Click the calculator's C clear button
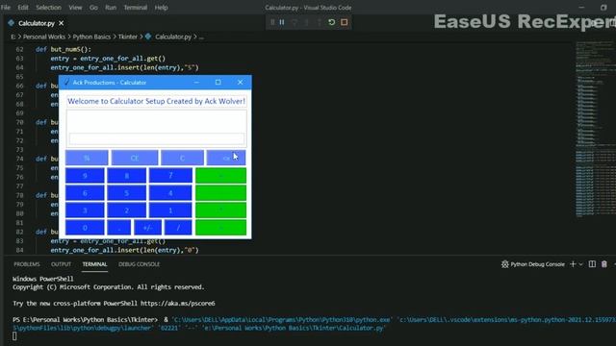 pyautogui.click(x=182, y=158)
